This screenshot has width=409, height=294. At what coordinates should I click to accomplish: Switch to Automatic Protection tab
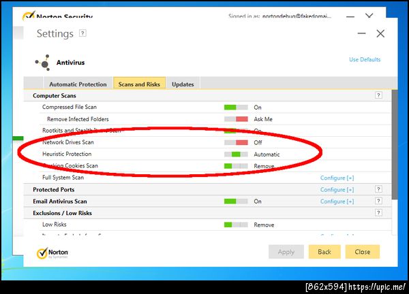(x=78, y=84)
